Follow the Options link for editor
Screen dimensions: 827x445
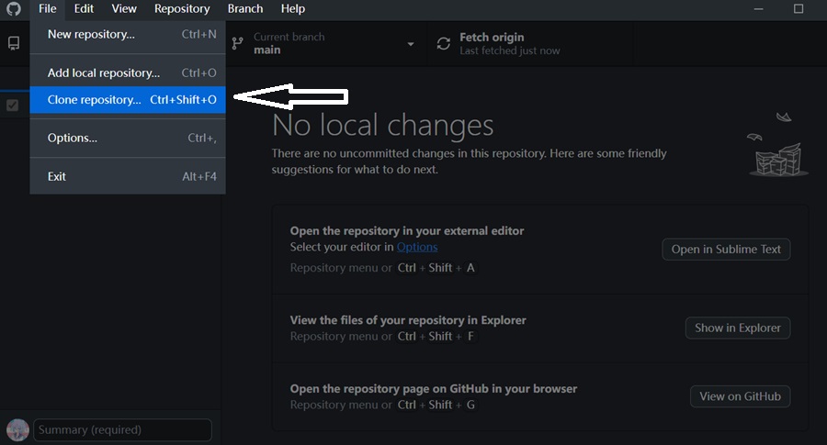tap(417, 247)
